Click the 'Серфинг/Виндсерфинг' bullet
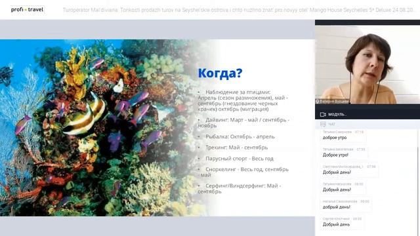Image resolution: width=420 pixels, height=236 pixels. point(239,188)
